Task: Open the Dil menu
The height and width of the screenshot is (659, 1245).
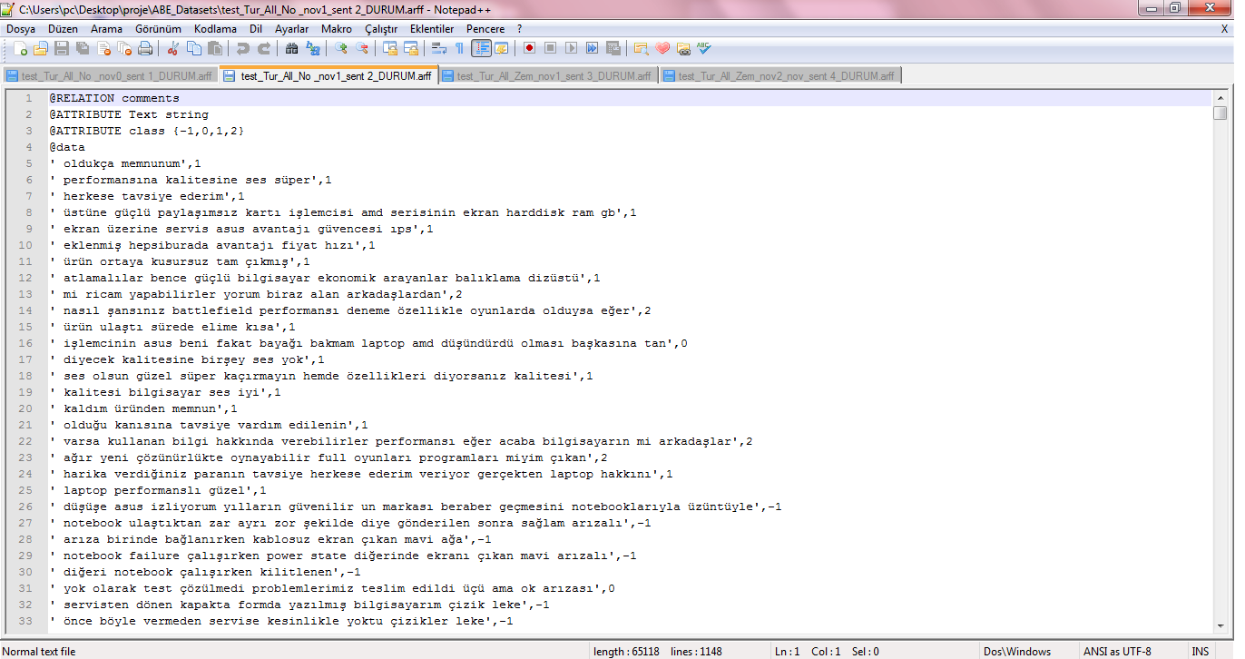Action: point(255,29)
